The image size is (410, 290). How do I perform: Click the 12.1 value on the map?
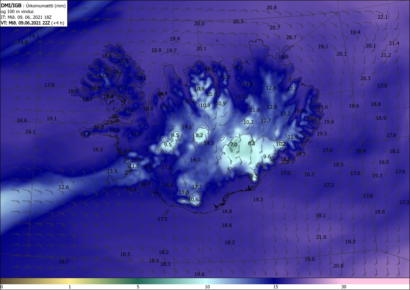(292, 89)
